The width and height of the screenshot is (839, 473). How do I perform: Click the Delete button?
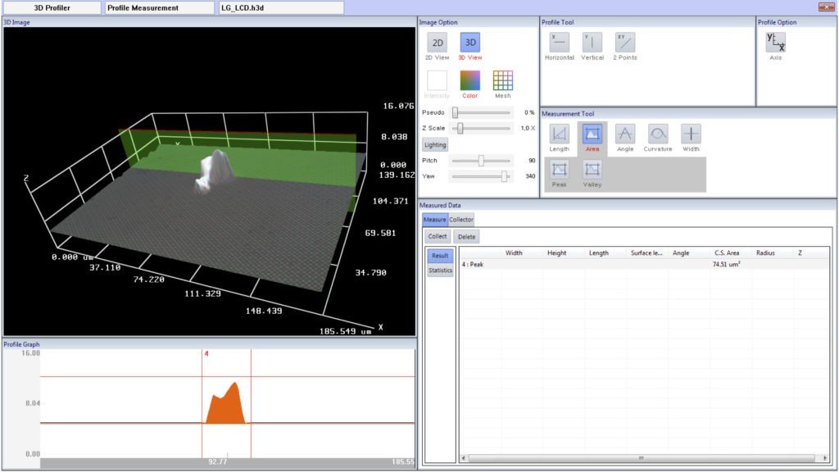tap(466, 236)
